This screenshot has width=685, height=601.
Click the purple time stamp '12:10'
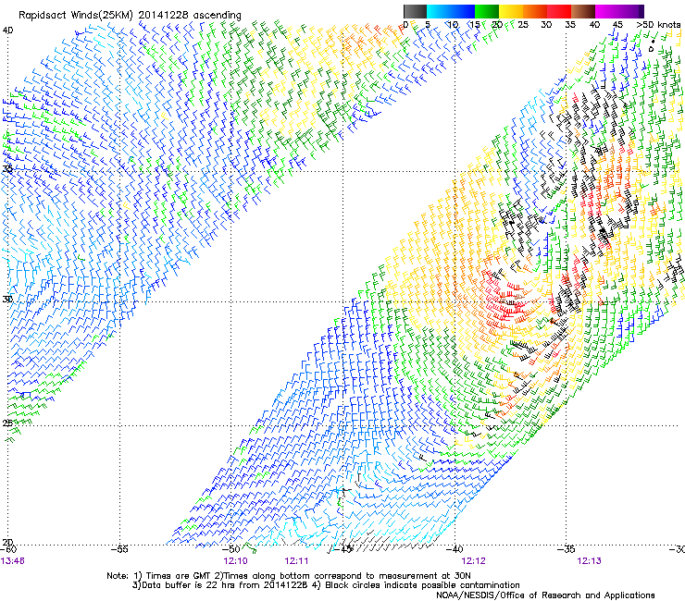(235, 561)
